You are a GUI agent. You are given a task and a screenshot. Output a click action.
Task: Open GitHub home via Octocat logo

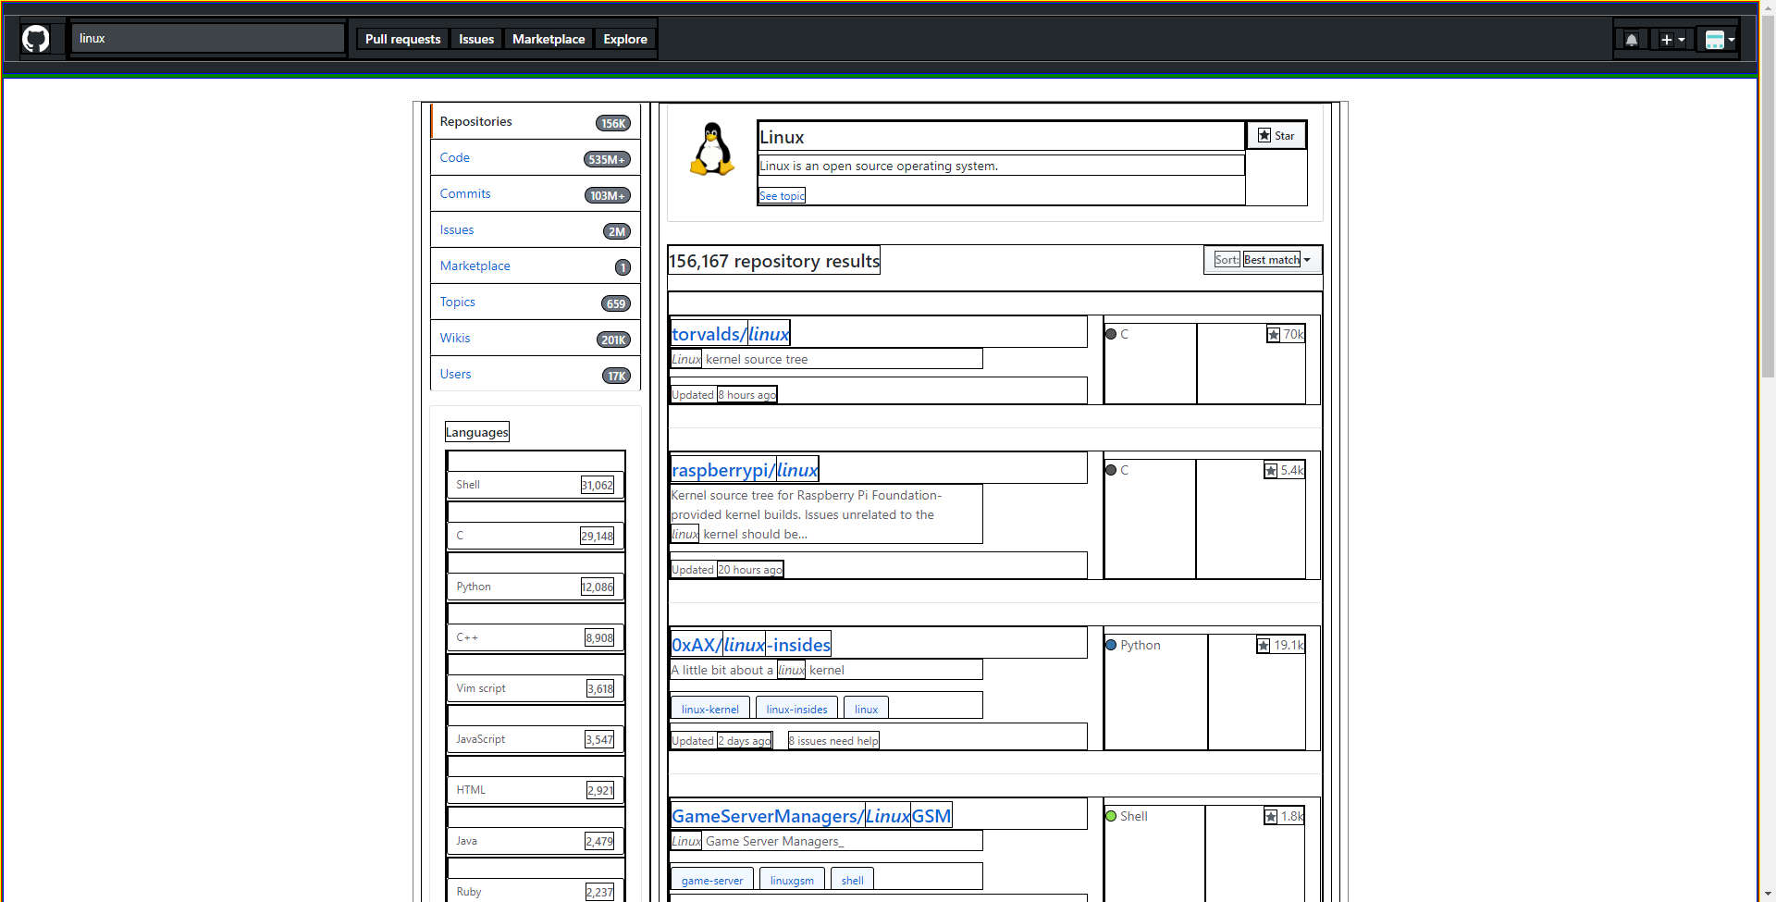tap(35, 39)
